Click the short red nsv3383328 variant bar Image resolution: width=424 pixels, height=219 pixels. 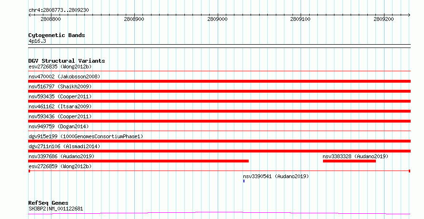tap(349, 161)
